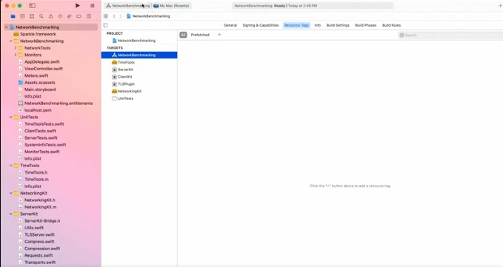Expand the Monitors folder
This screenshot has width=503, height=267.
15,55
